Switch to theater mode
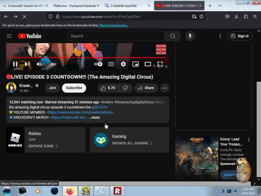261x196 pixels. pos(148,64)
